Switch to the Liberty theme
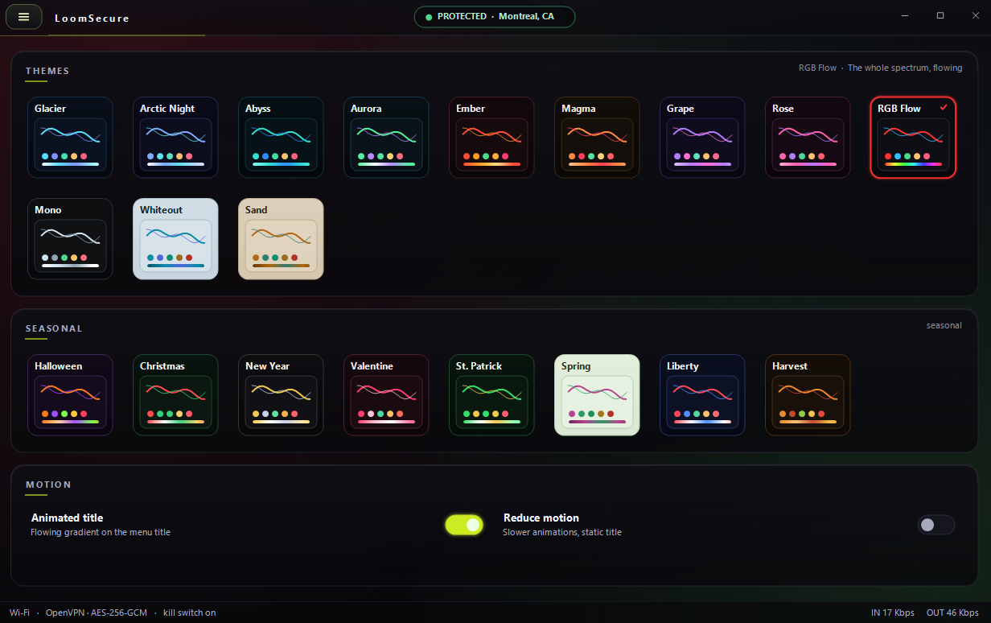 click(702, 395)
